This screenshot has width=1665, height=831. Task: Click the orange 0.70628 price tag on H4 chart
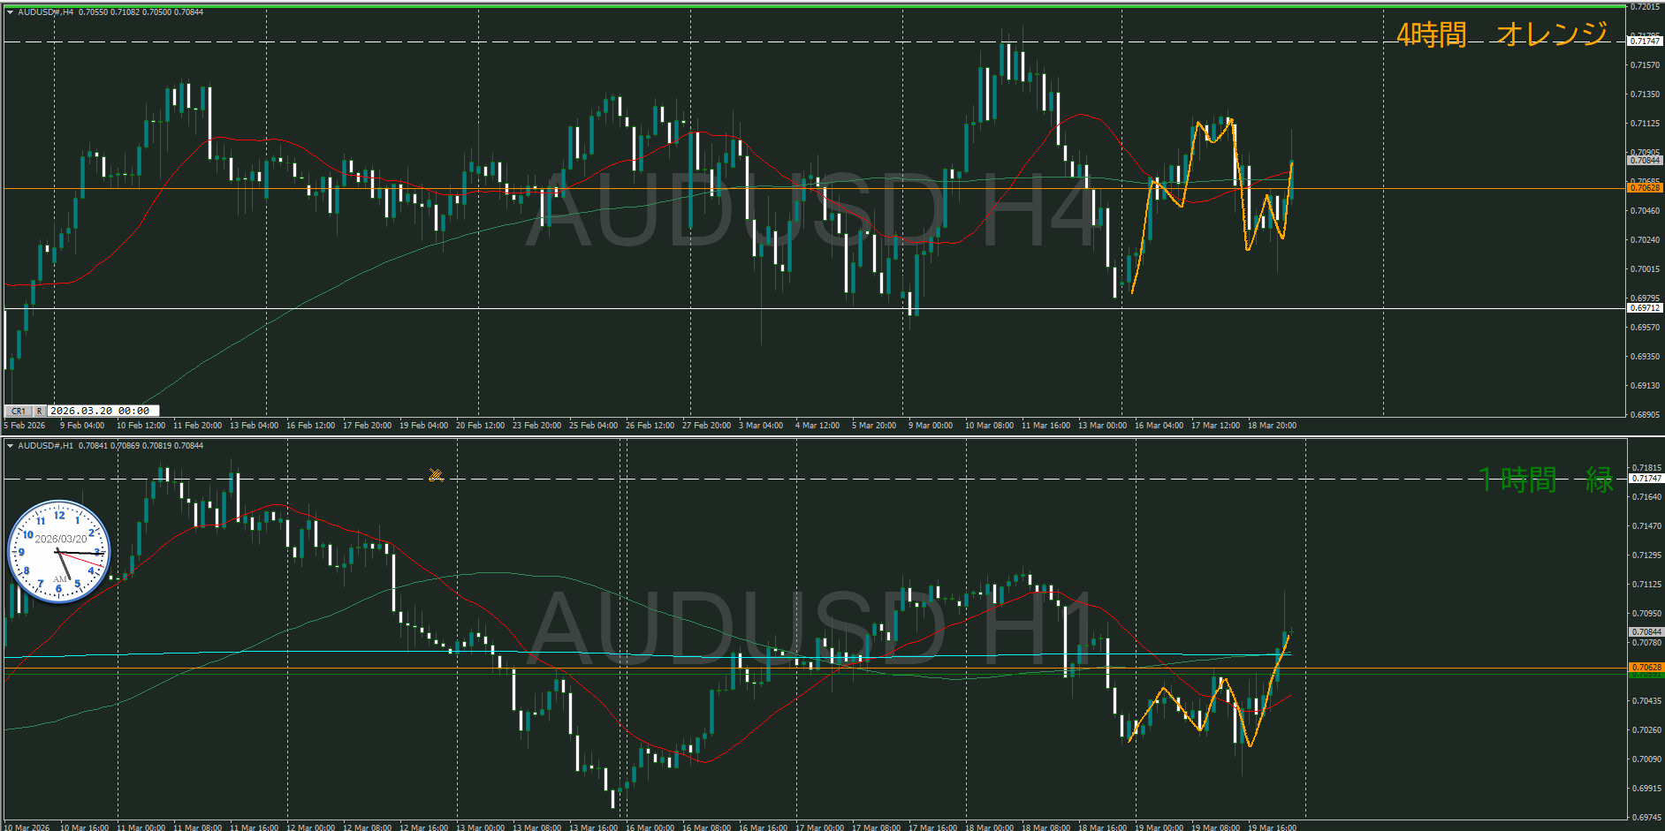tap(1645, 187)
